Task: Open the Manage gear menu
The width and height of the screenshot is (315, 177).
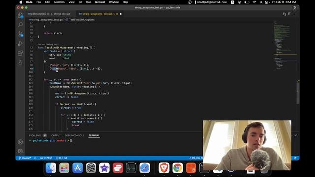Action: 20,151
